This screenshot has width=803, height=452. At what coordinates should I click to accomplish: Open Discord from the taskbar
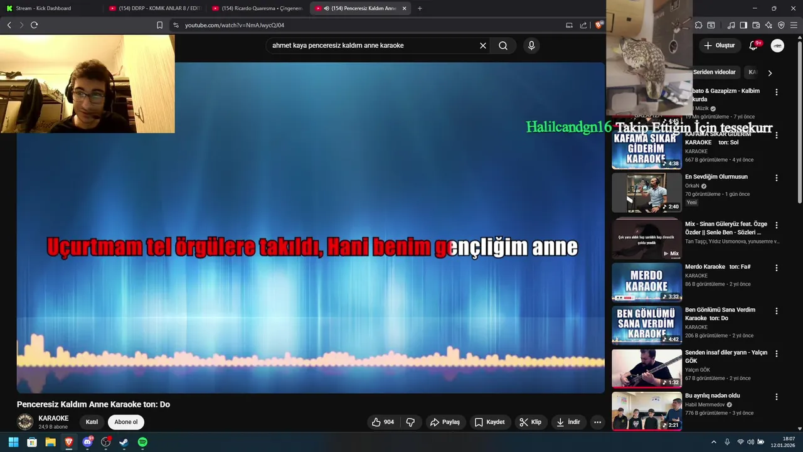(87, 442)
